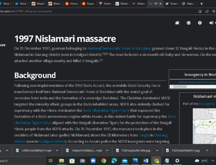The width and height of the screenshot is (216, 165).
Task: Click the 'Insurgency in Nor' box heading
Action: (x=200, y=75)
